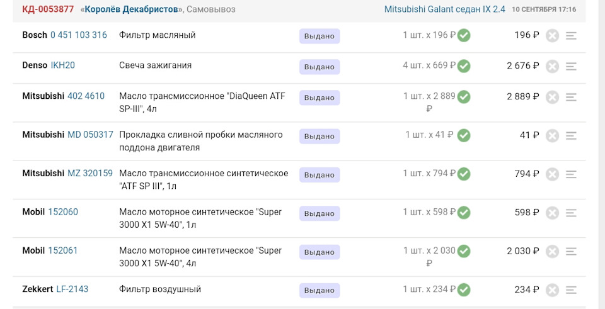Open Bosch part number 0 451 103 316
Viewport: 605px width, 309px height.
pyautogui.click(x=79, y=35)
